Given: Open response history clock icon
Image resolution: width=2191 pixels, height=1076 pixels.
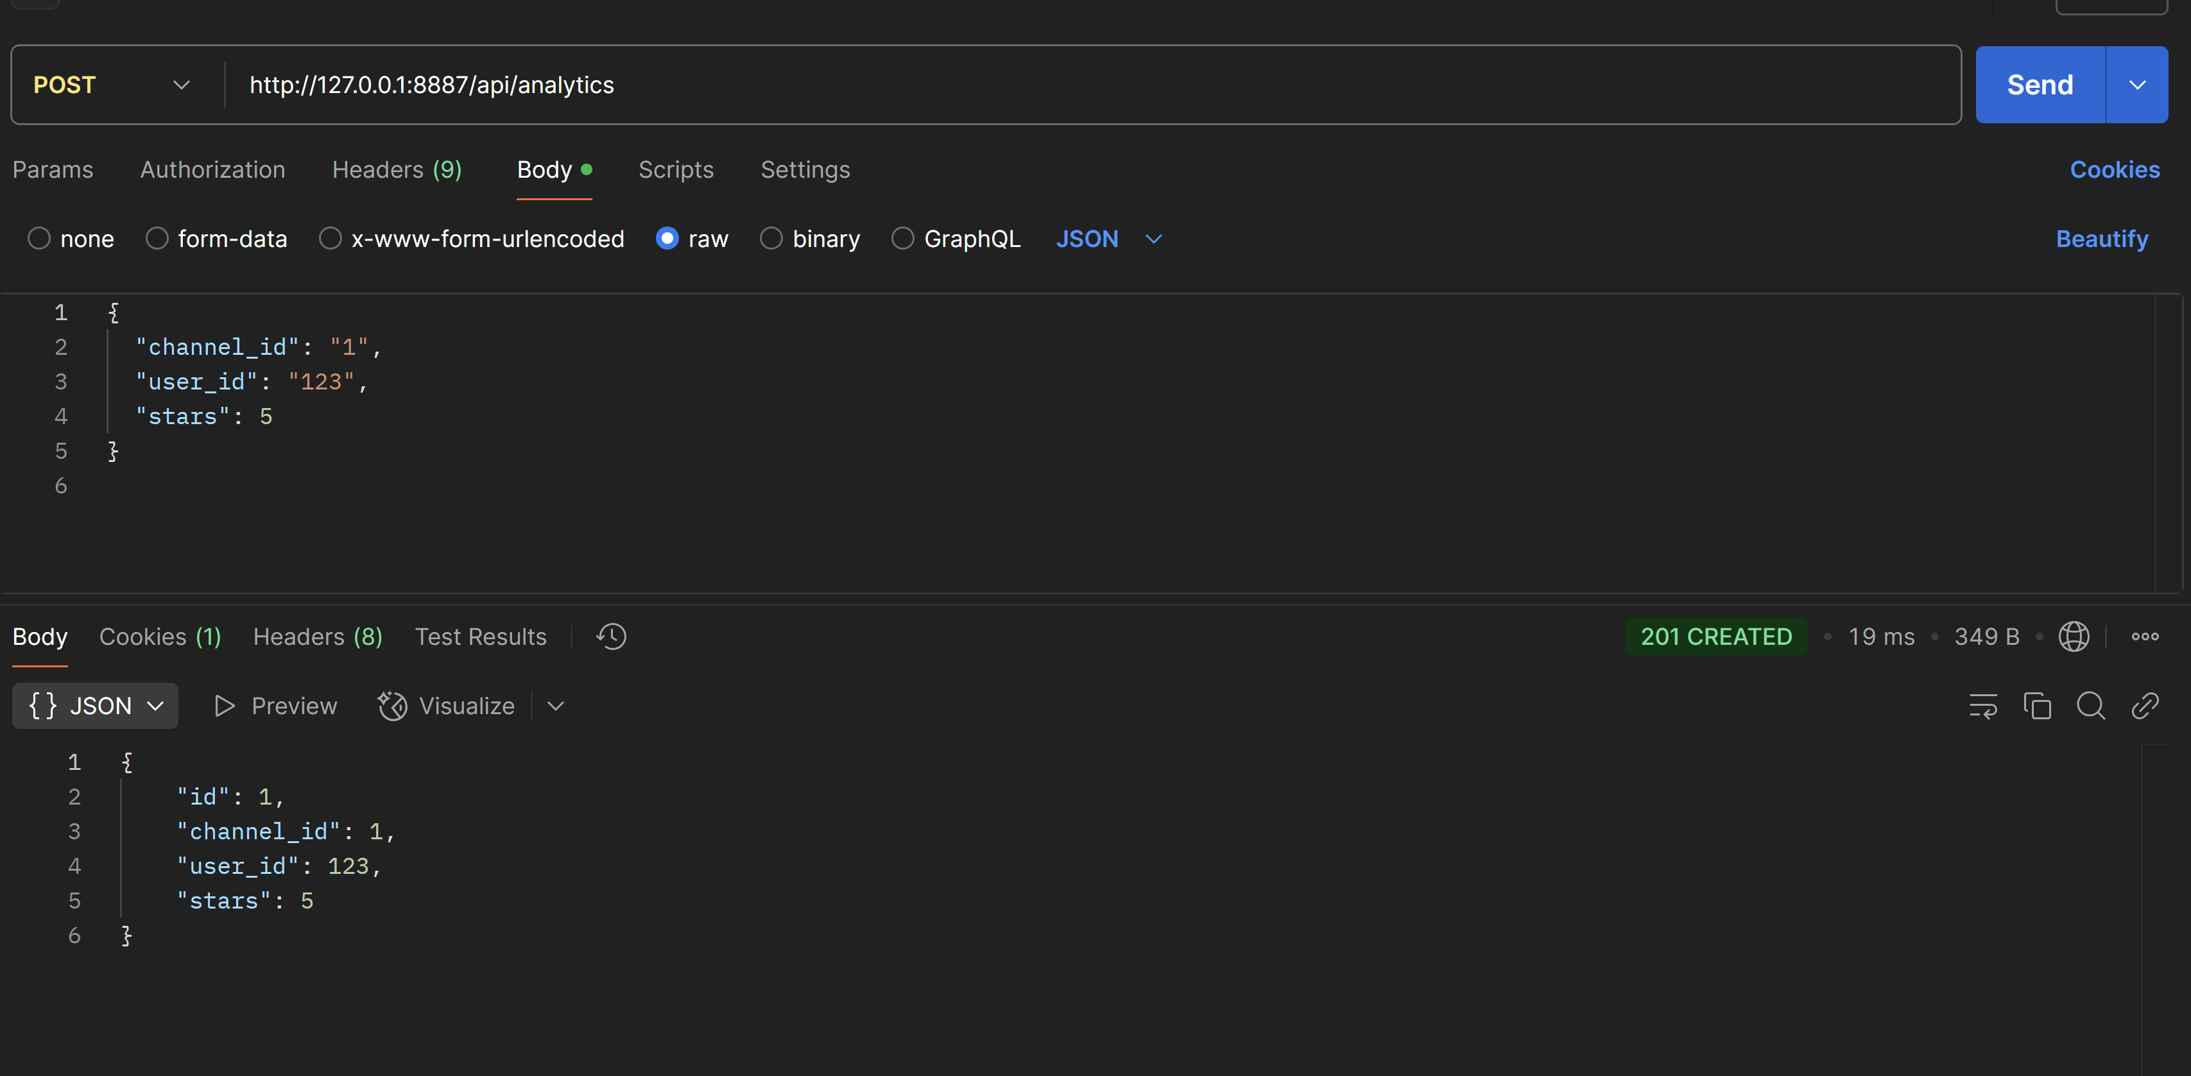Looking at the screenshot, I should (611, 636).
